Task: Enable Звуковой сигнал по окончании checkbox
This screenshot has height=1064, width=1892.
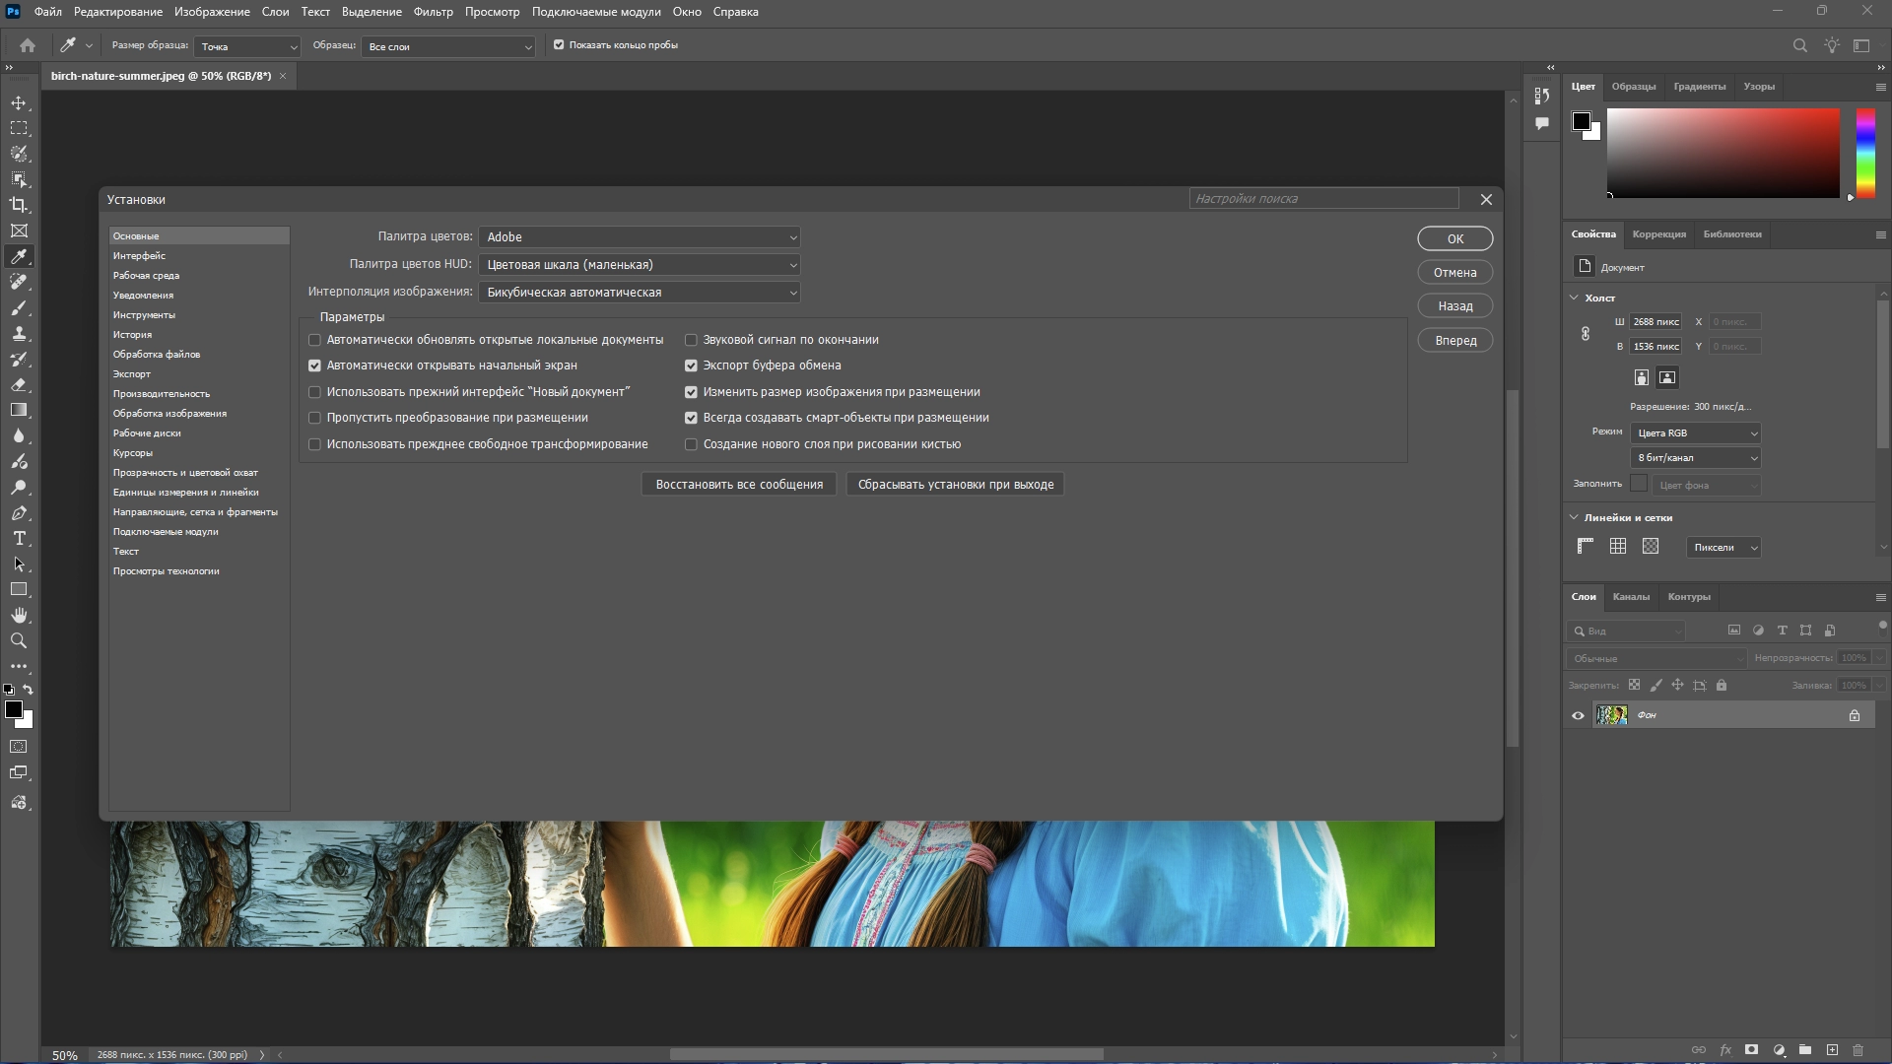Action: [x=691, y=340]
